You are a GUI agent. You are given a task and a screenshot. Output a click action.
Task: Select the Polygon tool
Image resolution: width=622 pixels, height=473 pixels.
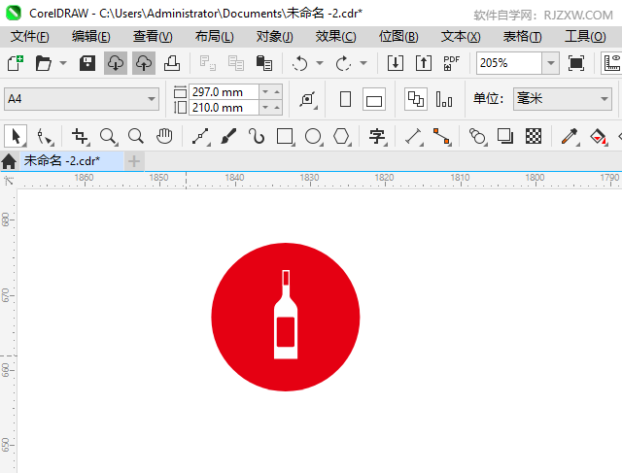pyautogui.click(x=341, y=136)
